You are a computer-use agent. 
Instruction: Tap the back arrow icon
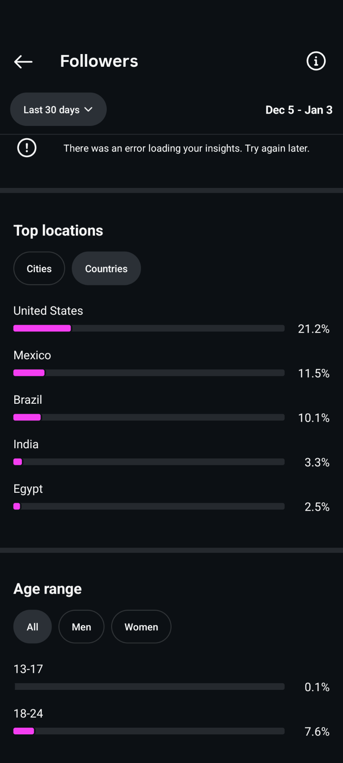click(23, 62)
